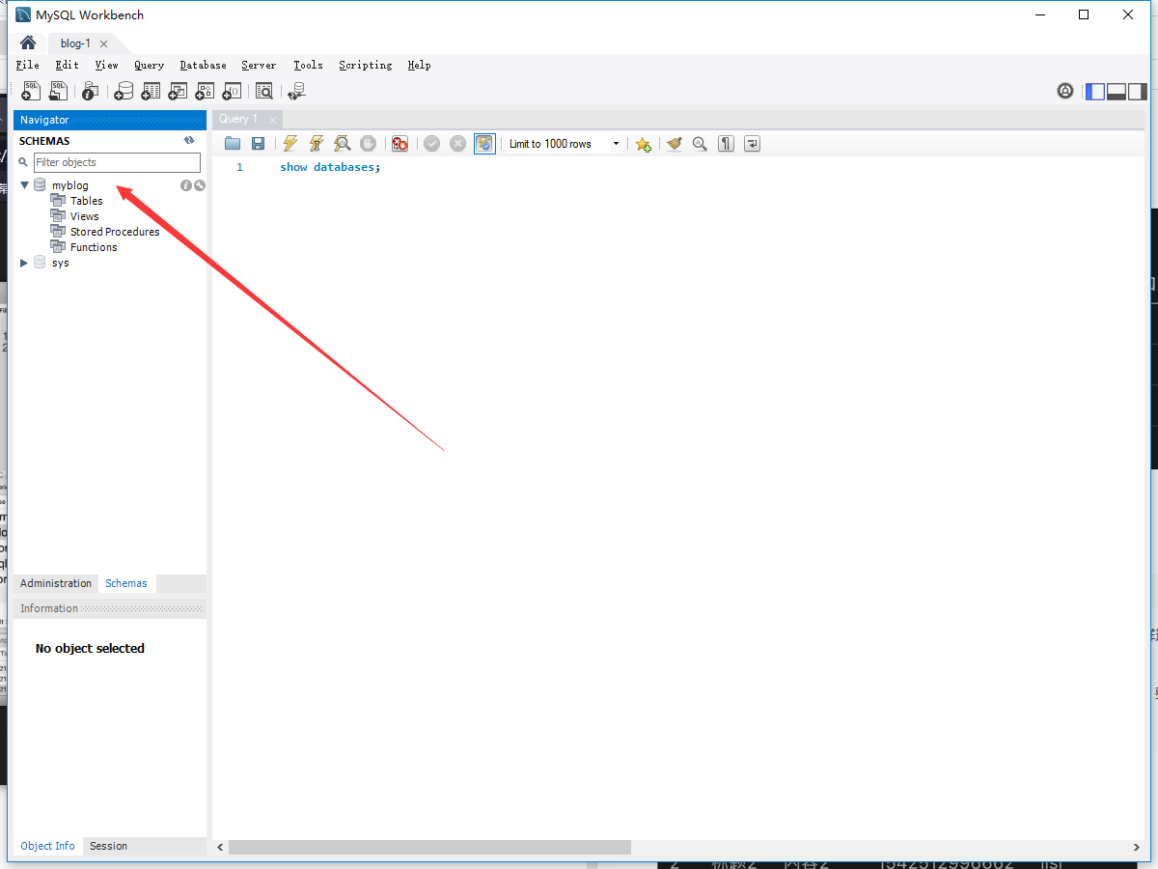Open the Scripting menu
This screenshot has width=1158, height=869.
[x=365, y=65]
